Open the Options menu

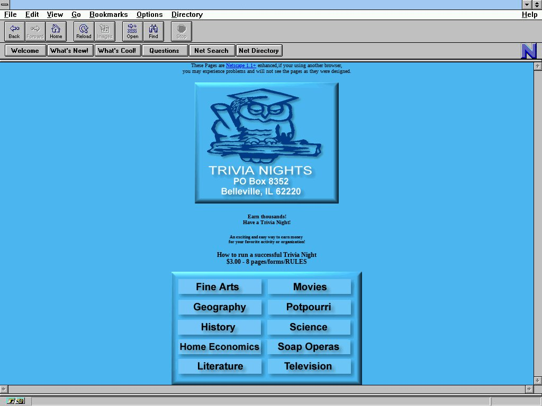tap(149, 15)
